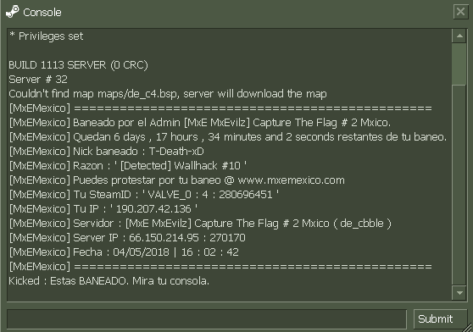This screenshot has height=332, width=473.
Task: Click the scroll down arrow in console
Action: (459, 292)
